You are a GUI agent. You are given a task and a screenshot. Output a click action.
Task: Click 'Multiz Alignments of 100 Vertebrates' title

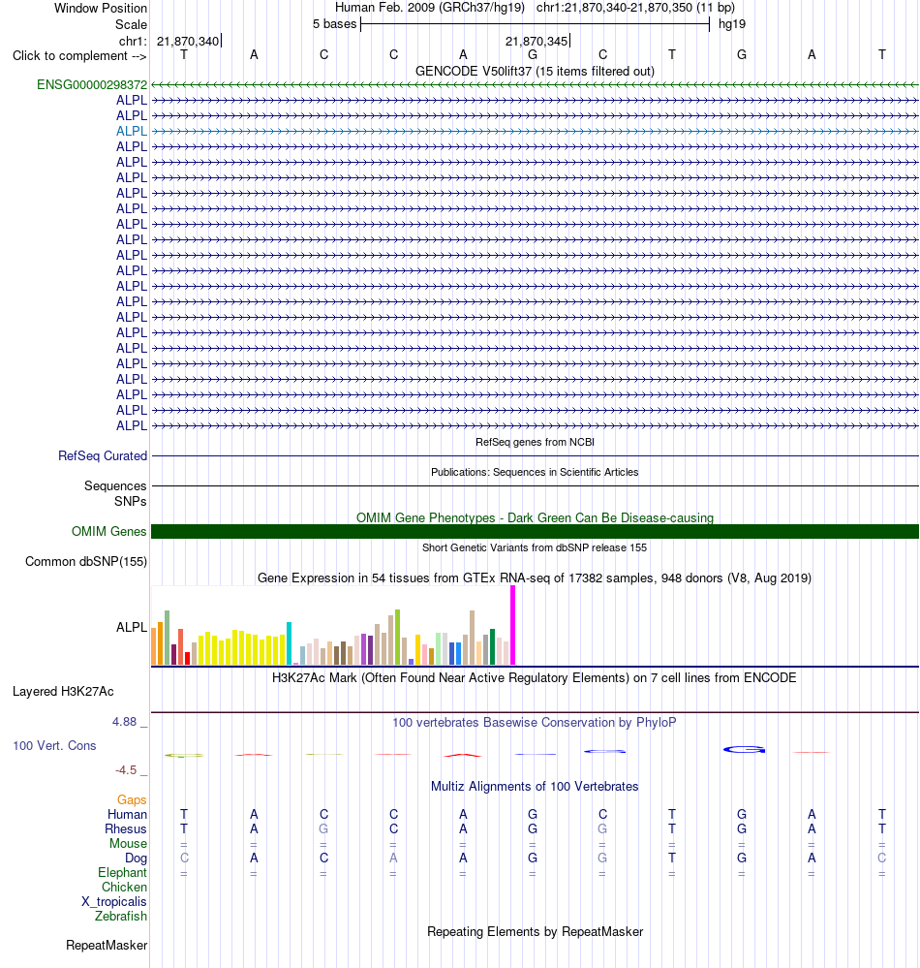click(535, 787)
